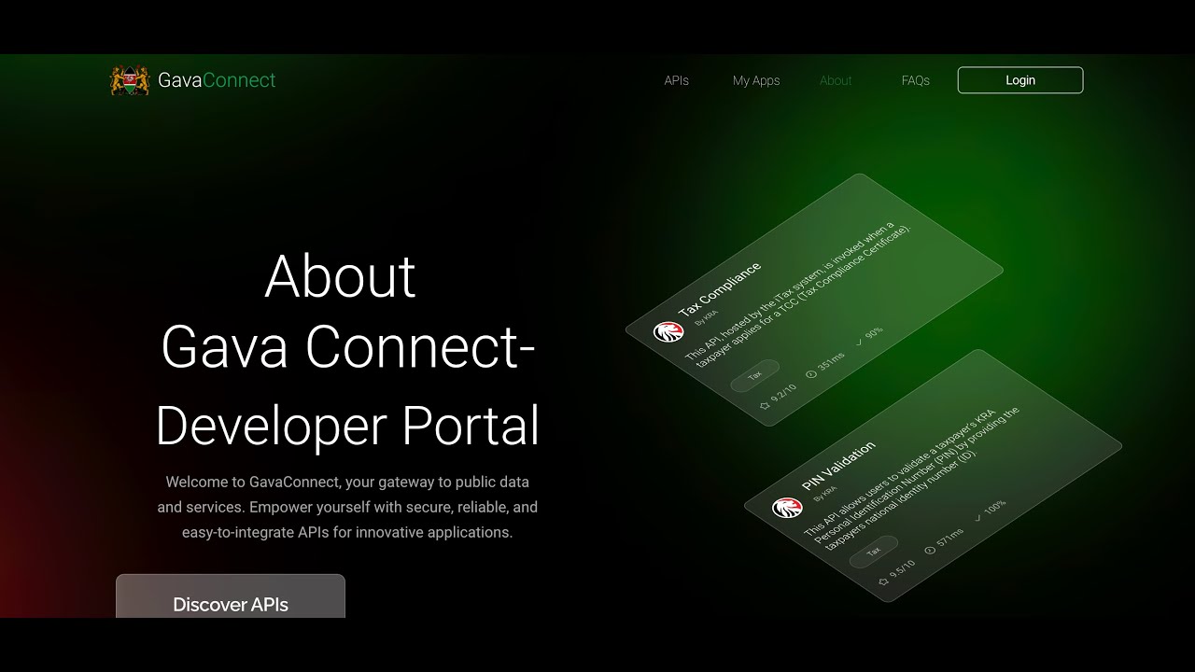Click the PIN Validation API description text
This screenshot has height=672, width=1195.
(x=912, y=480)
